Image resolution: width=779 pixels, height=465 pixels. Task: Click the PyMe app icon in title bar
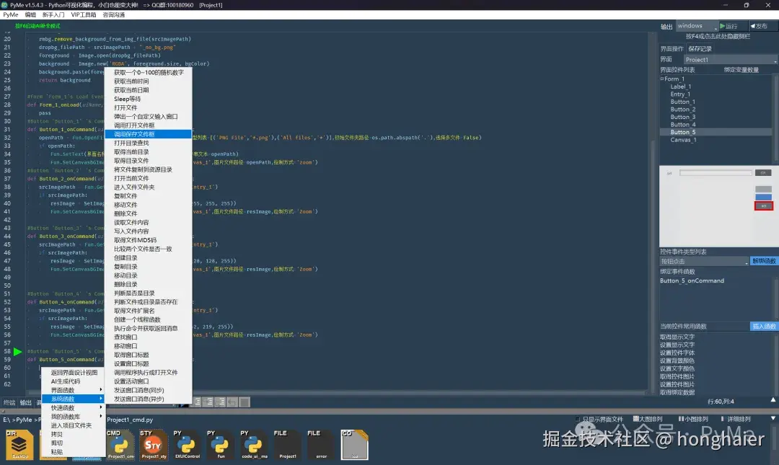[x=4, y=5]
